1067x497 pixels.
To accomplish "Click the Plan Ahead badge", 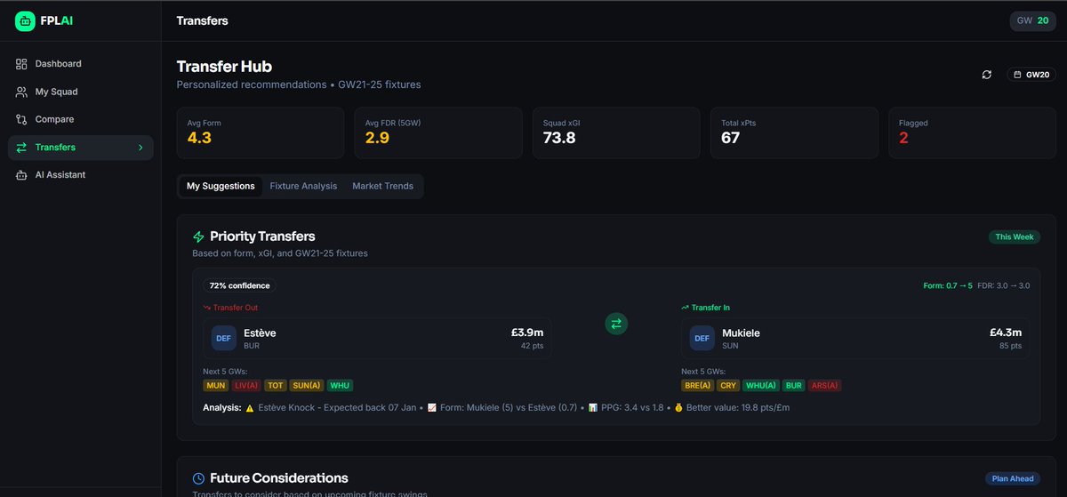I will (x=1013, y=478).
